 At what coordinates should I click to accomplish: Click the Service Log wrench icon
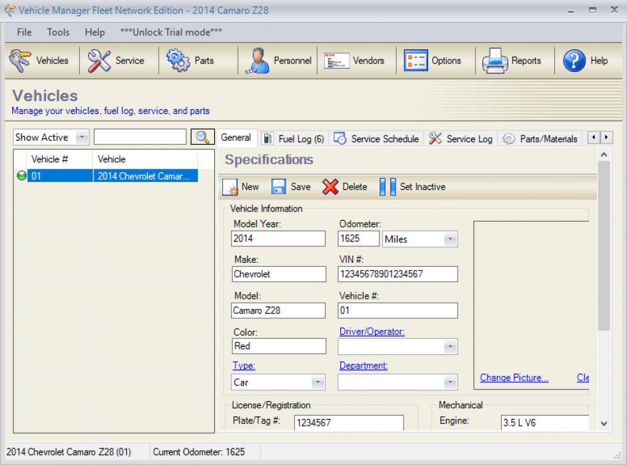[435, 138]
